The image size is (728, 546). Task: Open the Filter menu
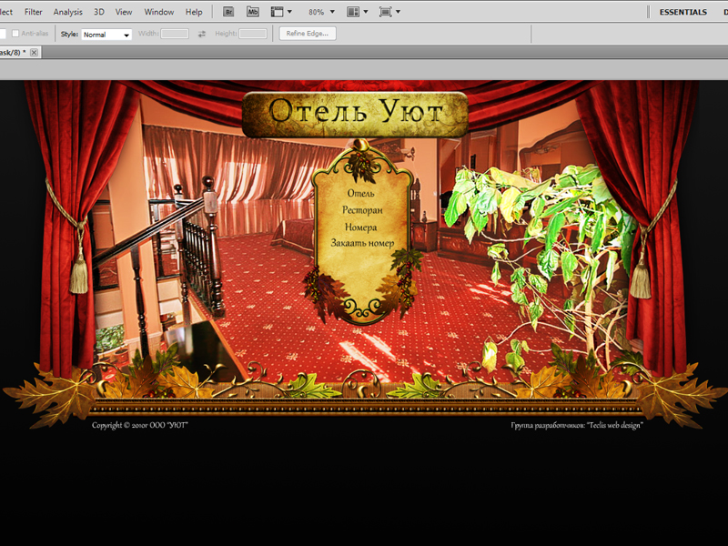coord(34,12)
